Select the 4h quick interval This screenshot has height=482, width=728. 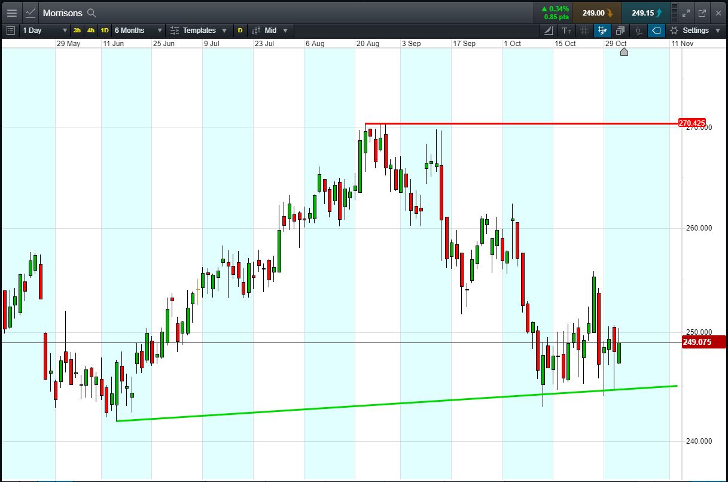coord(91,31)
